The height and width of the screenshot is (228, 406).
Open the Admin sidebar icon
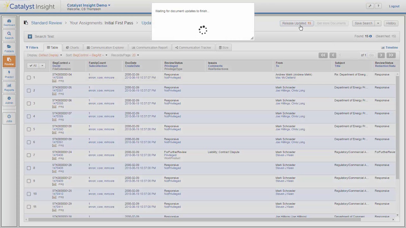pos(9,100)
